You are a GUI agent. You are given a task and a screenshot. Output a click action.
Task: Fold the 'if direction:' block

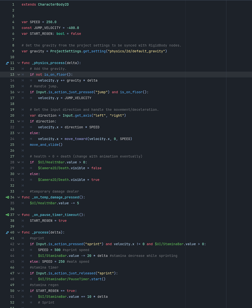click(x=19, y=121)
